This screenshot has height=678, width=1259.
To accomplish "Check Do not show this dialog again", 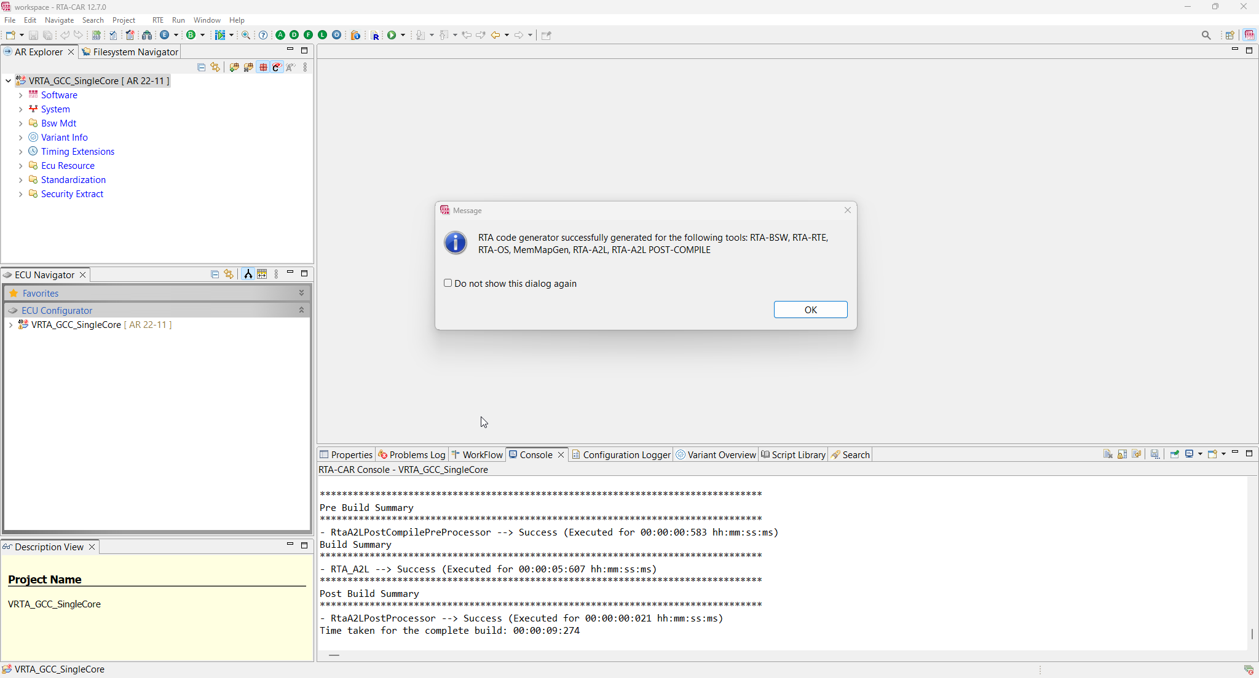I will (448, 283).
